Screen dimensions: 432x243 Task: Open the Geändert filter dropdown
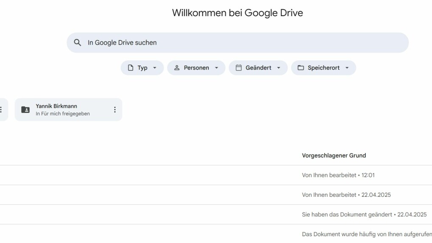[x=258, y=68]
